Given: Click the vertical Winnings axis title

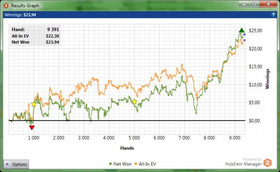Looking at the screenshot, I should coord(267,79).
